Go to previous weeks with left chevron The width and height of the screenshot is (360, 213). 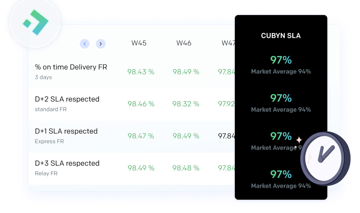pyautogui.click(x=85, y=44)
